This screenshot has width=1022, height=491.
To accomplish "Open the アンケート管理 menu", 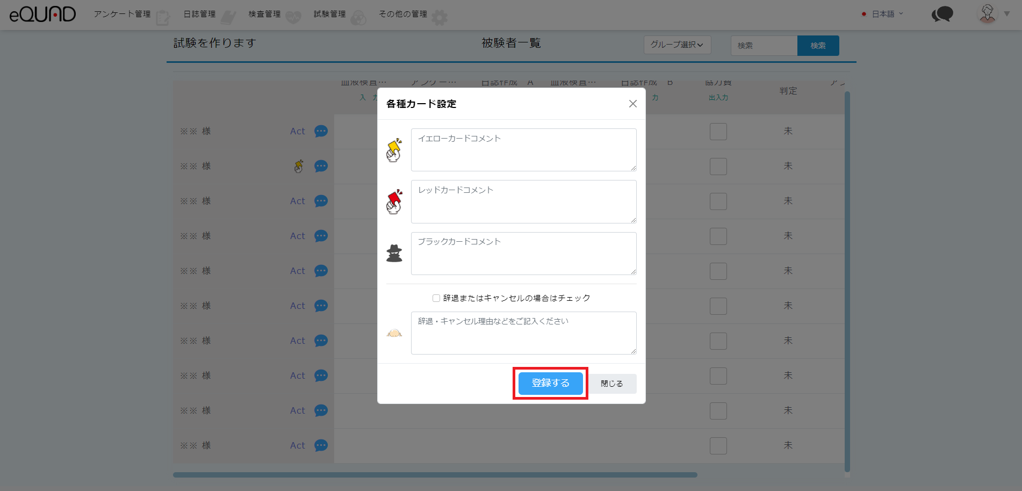I will 123,14.
